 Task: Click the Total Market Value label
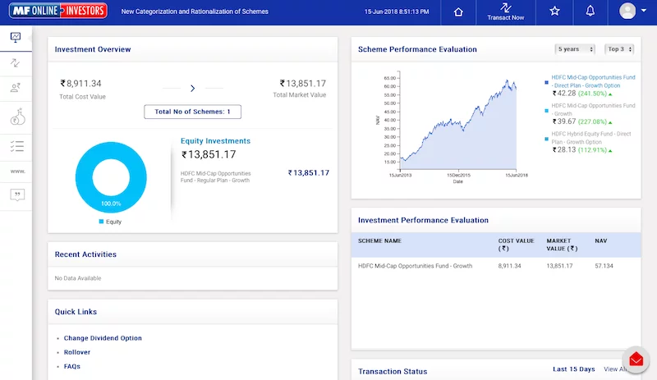300,95
